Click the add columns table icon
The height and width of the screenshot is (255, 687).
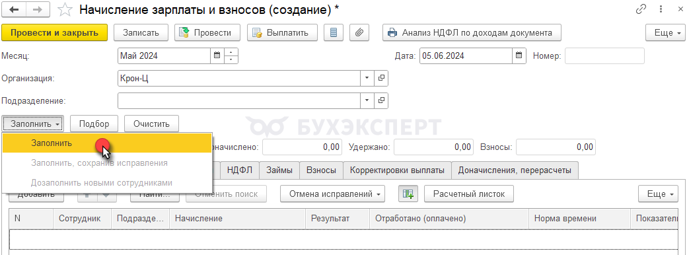408,194
